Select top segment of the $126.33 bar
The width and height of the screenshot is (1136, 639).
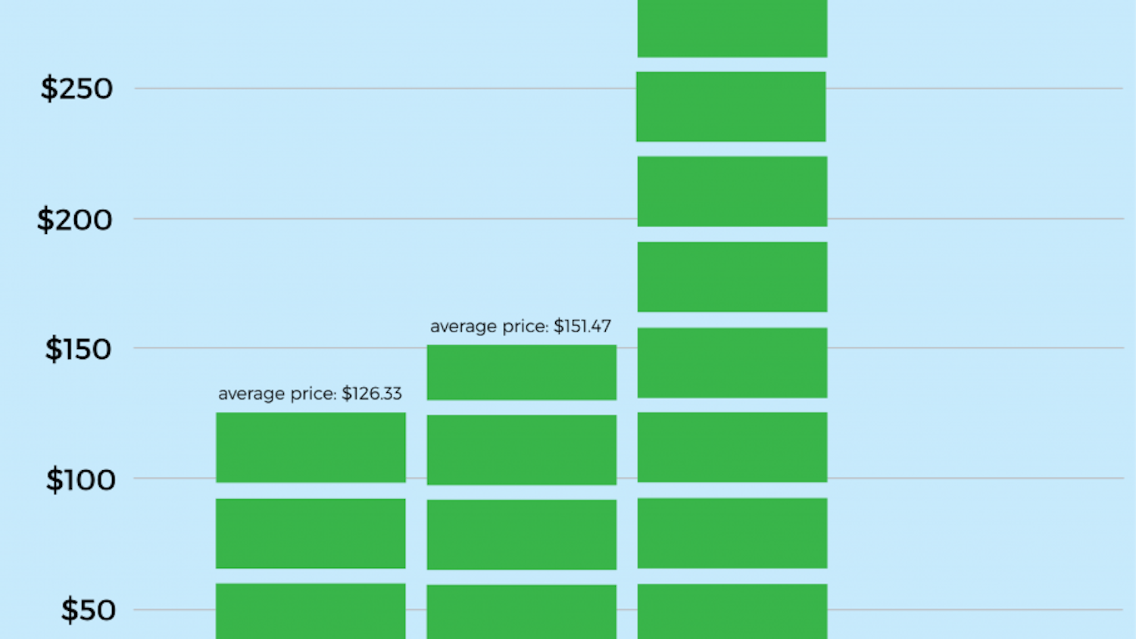[x=311, y=447]
